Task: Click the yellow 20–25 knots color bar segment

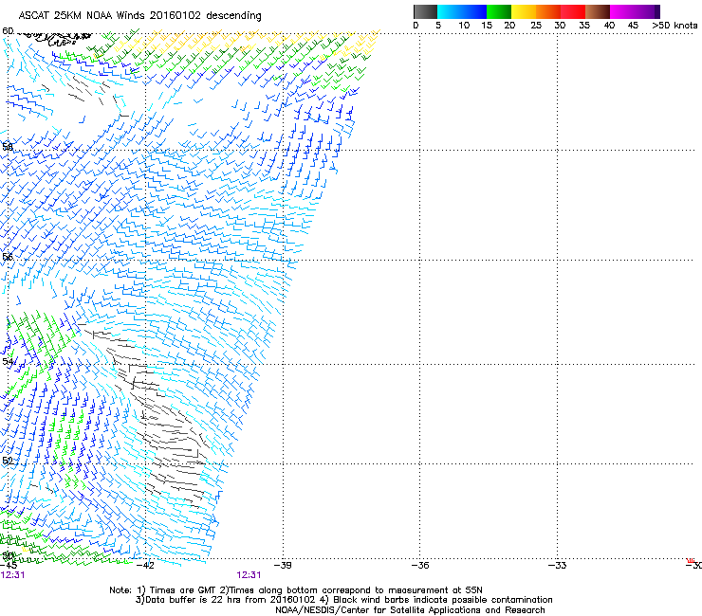Action: (x=524, y=11)
